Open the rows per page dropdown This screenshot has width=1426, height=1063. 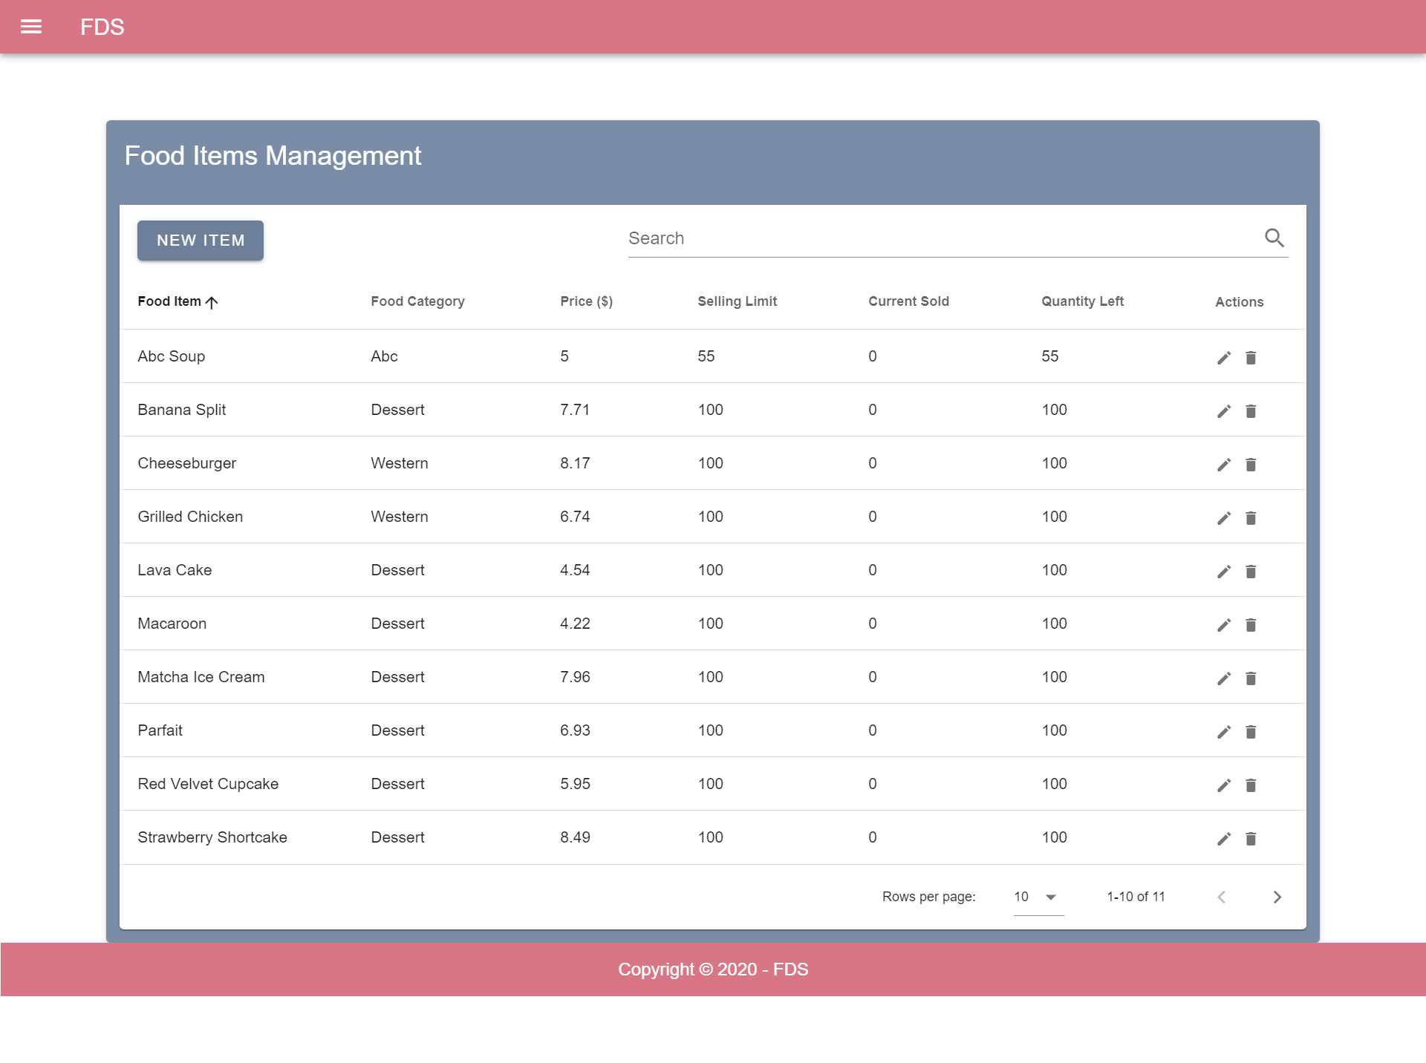pyautogui.click(x=1038, y=897)
